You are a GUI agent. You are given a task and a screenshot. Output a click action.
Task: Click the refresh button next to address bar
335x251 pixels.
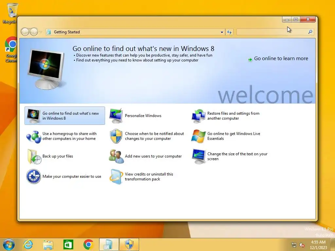point(229,32)
